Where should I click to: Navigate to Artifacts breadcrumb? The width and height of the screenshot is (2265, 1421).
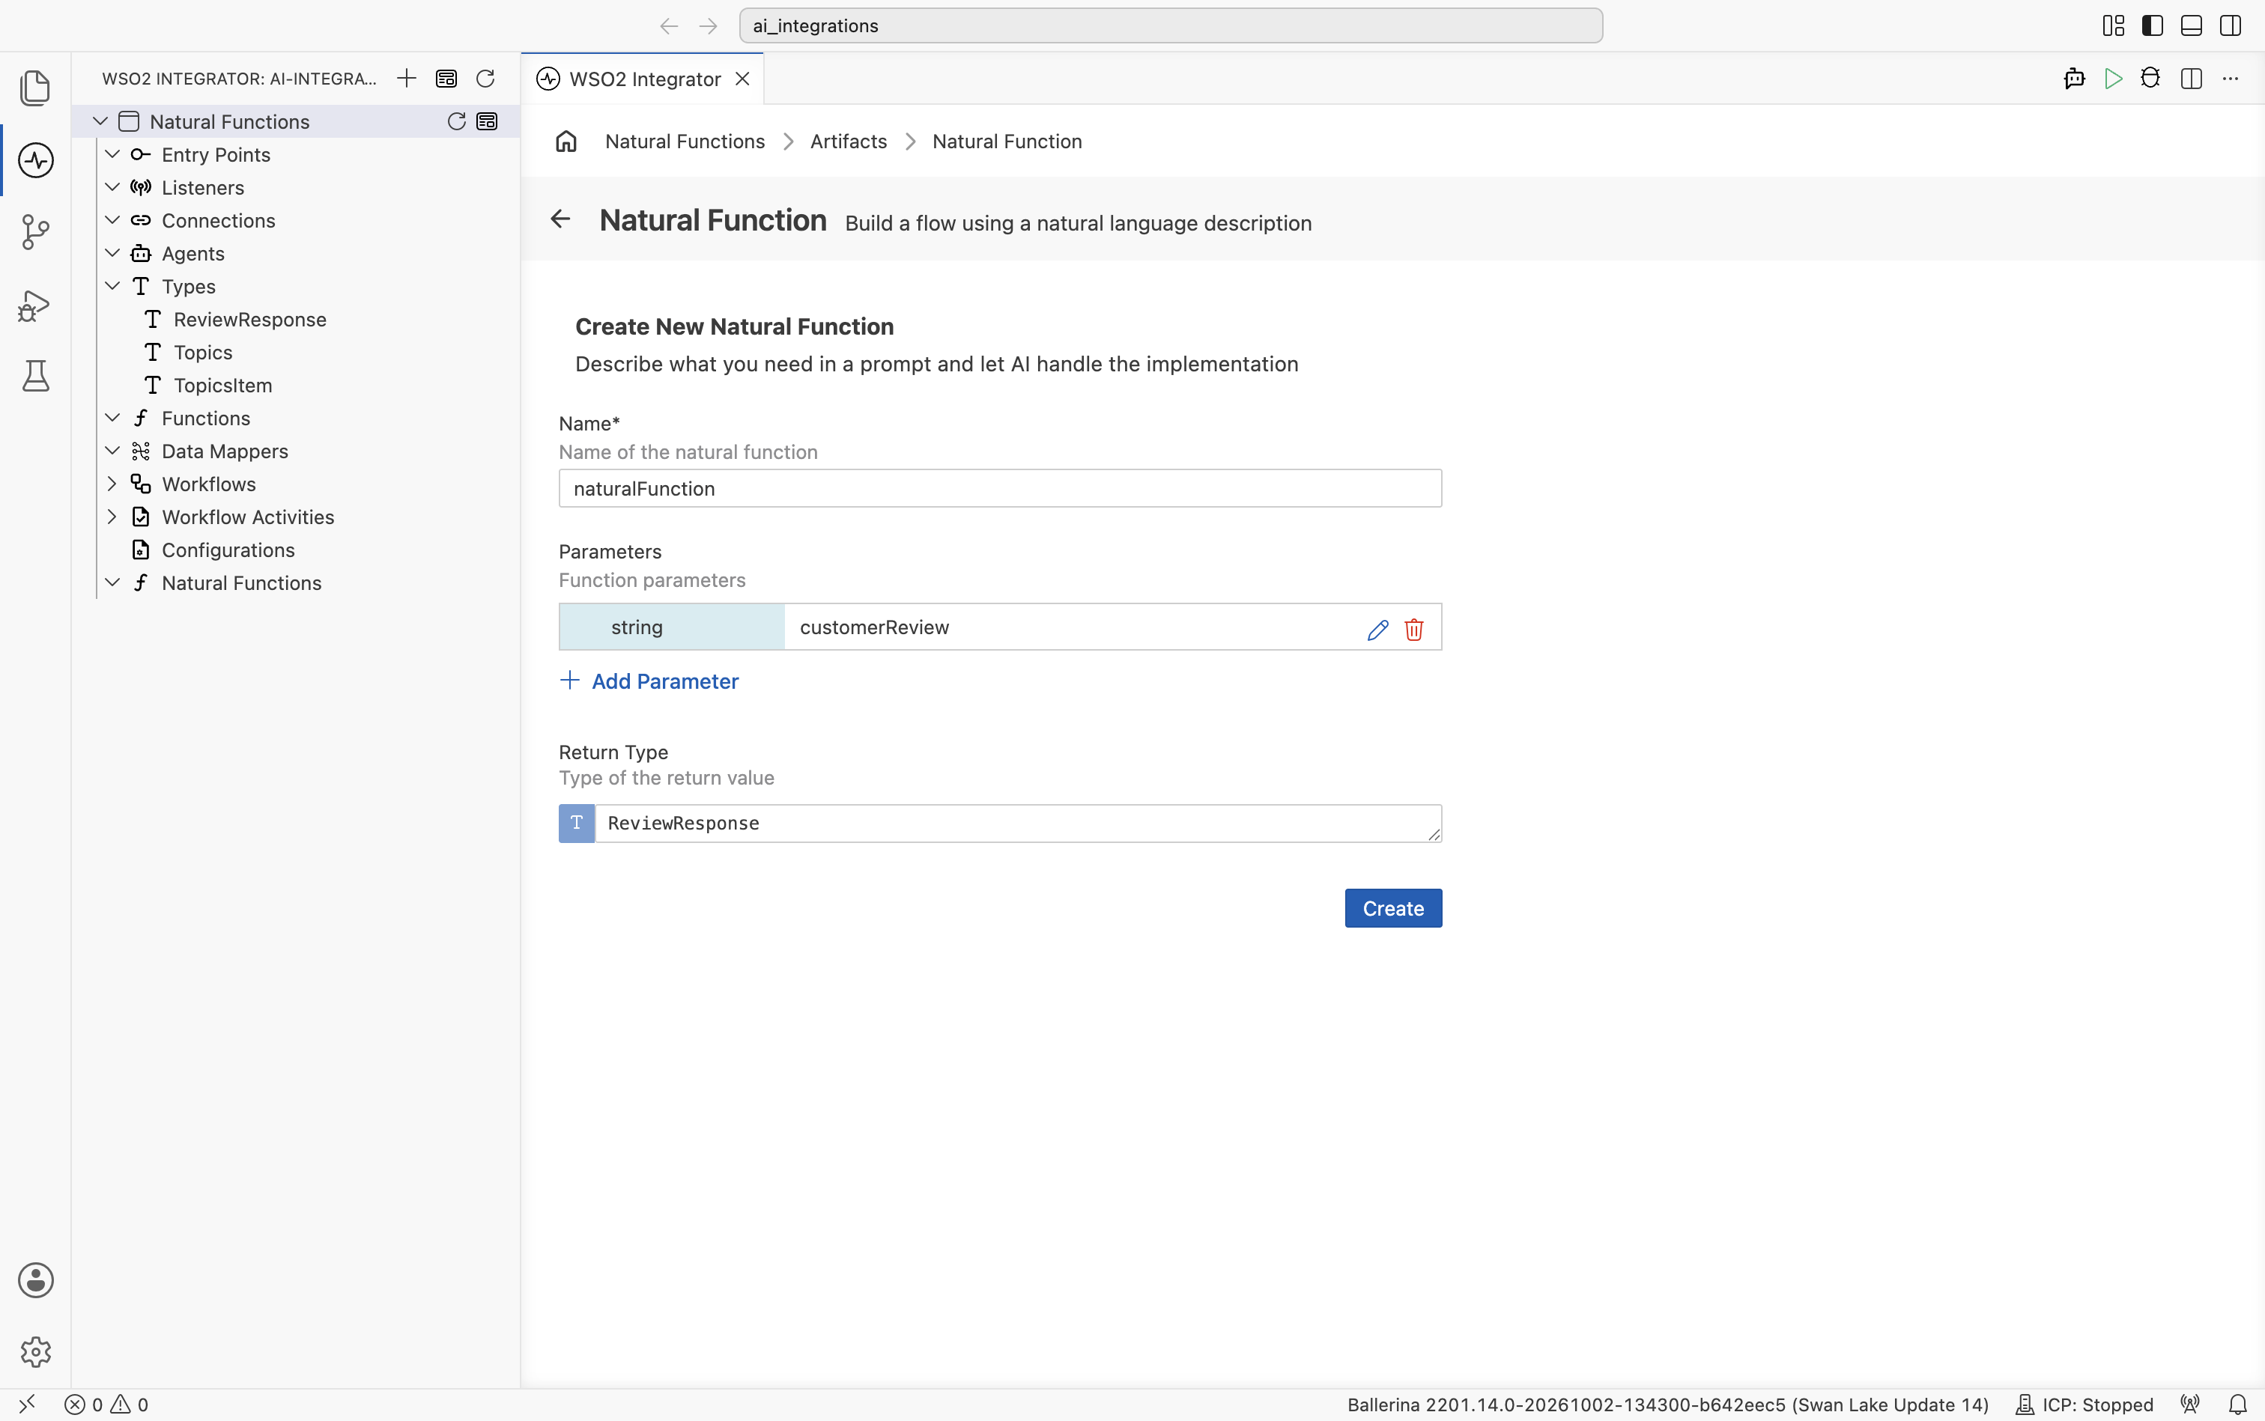[848, 141]
